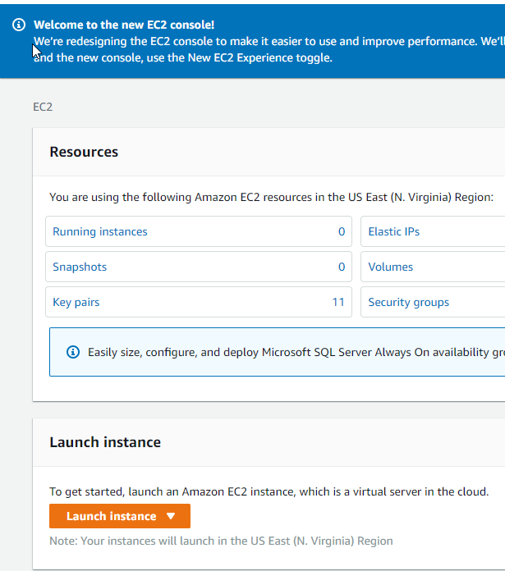Click 'To get started, launch an Amazon EC2' text
505x571 pixels.
[x=269, y=491]
